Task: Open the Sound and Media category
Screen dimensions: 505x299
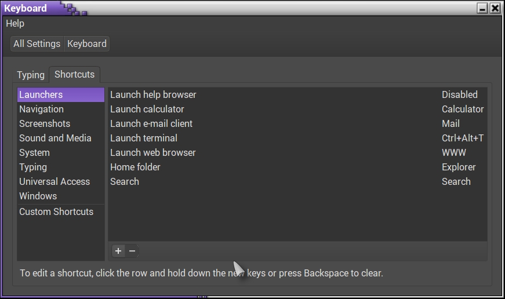Action: (x=55, y=138)
